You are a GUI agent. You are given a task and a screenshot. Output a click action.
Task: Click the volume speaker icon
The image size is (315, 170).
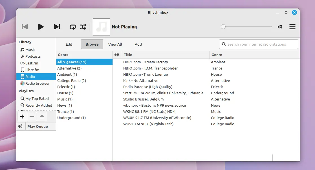pyautogui.click(x=280, y=27)
